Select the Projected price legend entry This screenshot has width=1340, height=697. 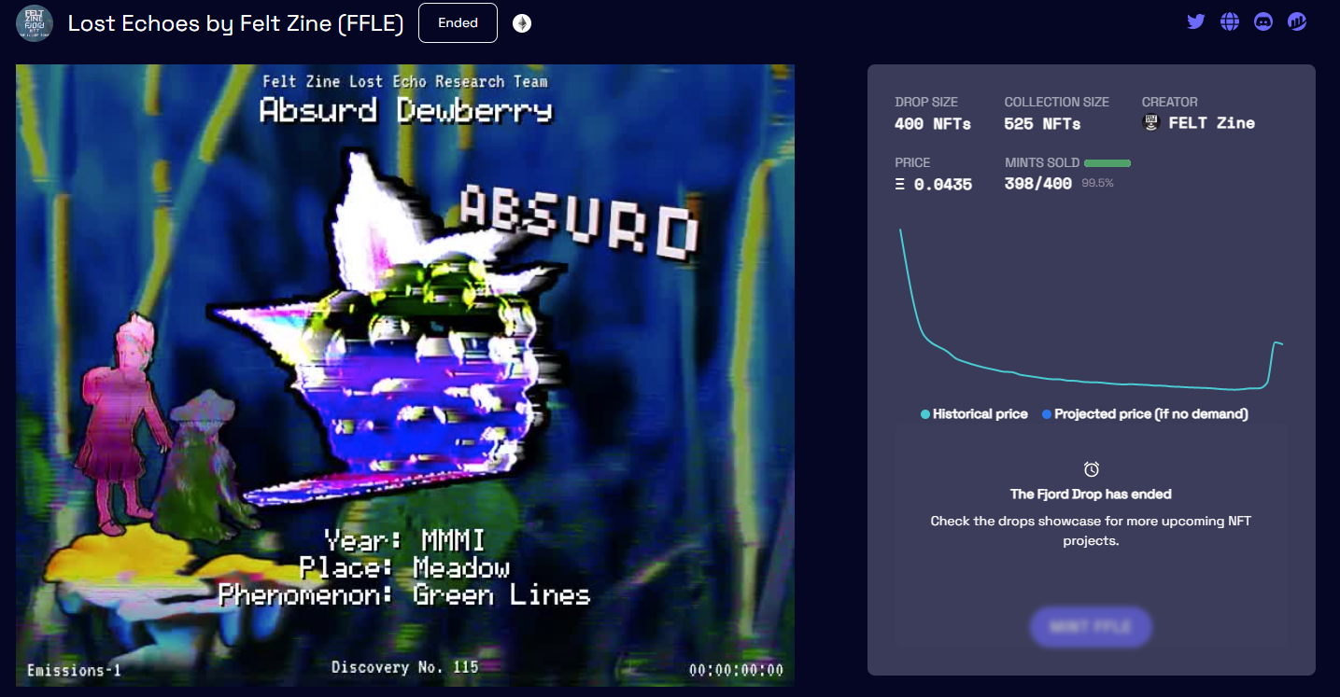tap(1145, 413)
